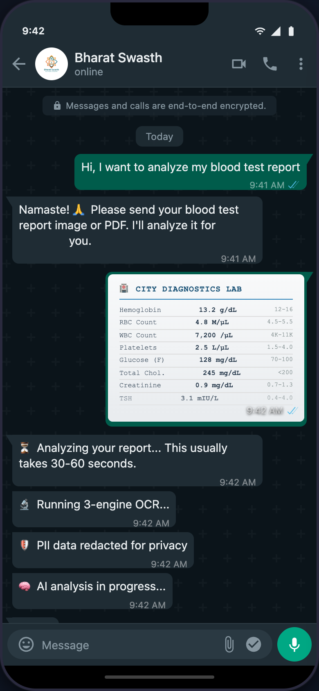319x691 pixels.
Task: Open the Bharat Swasth profile picture
Action: pyautogui.click(x=52, y=64)
